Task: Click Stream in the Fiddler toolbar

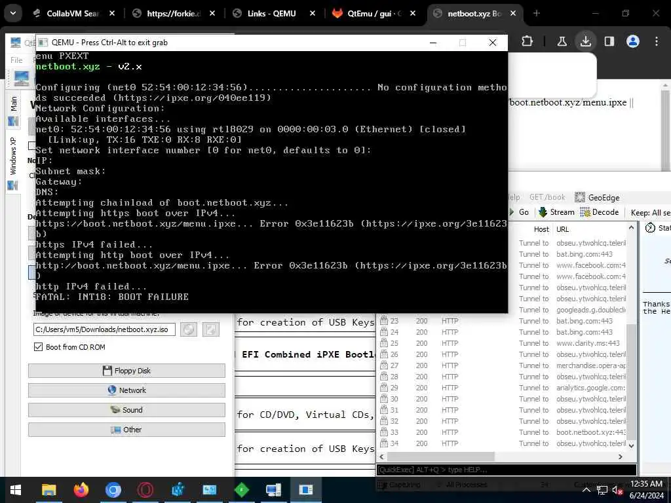Action: pos(556,212)
